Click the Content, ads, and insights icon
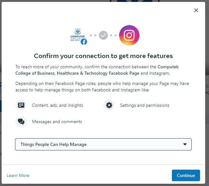This screenshot has height=186, width=209. tap(21, 105)
